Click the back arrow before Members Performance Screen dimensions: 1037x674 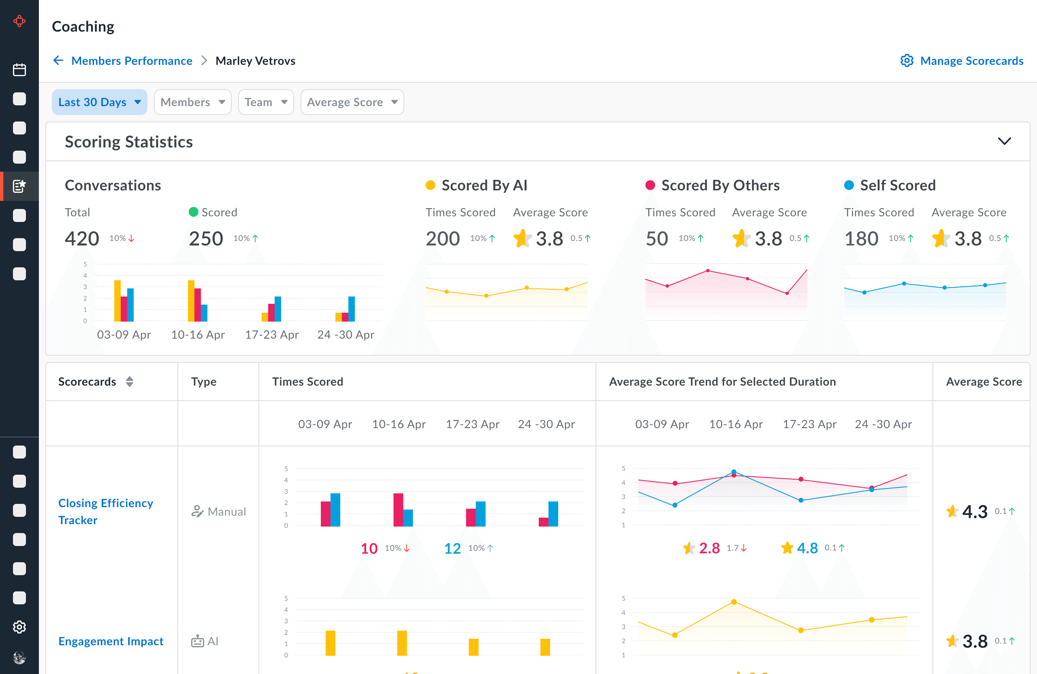tap(58, 61)
